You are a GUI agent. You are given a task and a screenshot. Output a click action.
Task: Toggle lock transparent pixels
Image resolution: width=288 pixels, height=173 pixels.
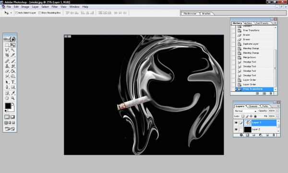click(243, 116)
